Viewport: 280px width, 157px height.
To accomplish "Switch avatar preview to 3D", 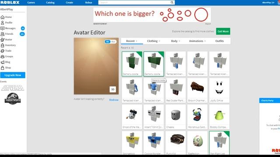I will coord(113,89).
